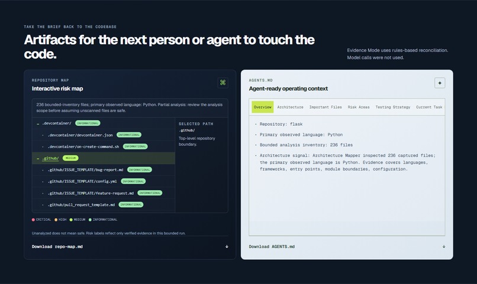477x284 pixels.
Task: Select .github/ISSUE_TEMPLATE/feature-request.md row
Action: (x=104, y=193)
